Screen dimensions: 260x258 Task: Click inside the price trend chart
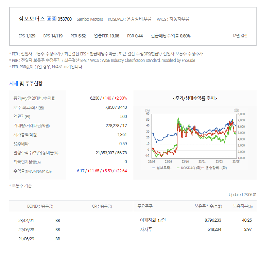coord(194,136)
